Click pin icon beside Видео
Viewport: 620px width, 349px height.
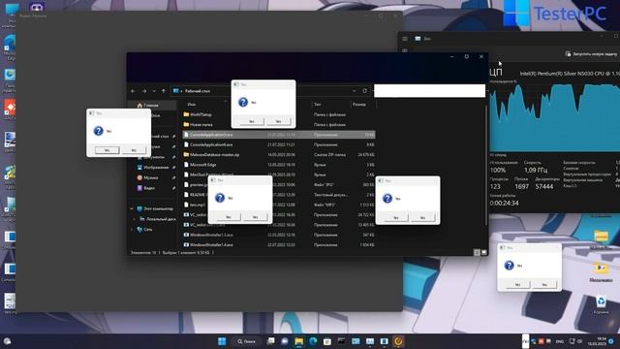[x=173, y=188]
